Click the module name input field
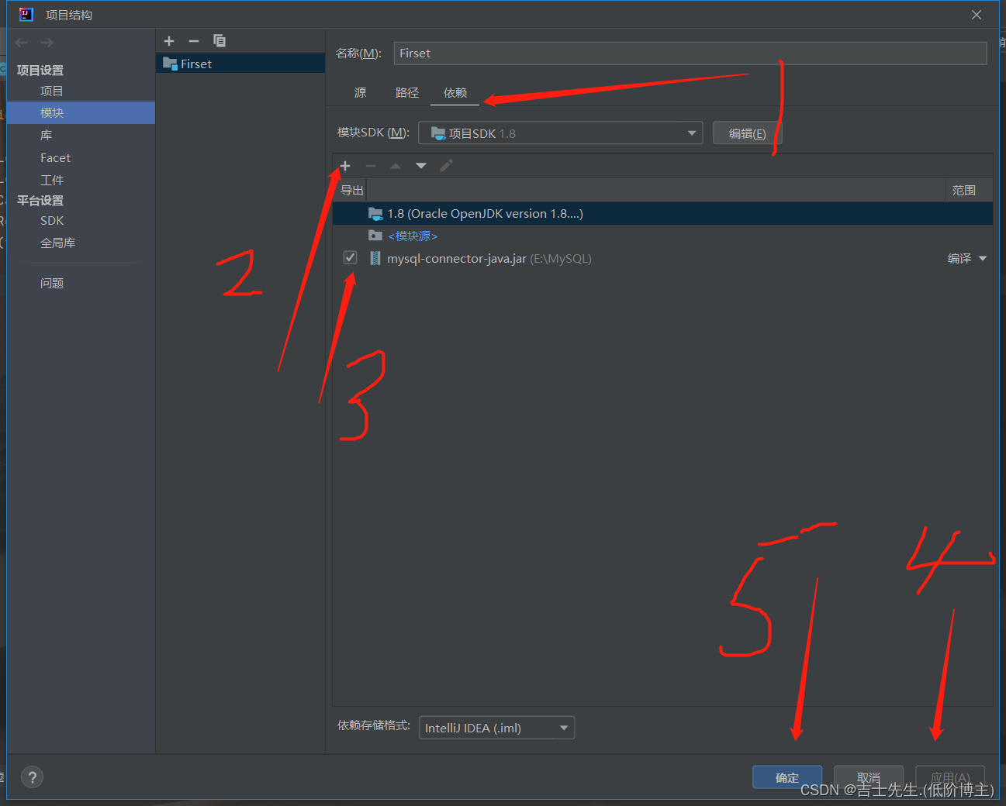 [x=690, y=53]
